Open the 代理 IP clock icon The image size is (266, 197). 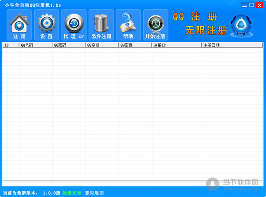coord(74,25)
